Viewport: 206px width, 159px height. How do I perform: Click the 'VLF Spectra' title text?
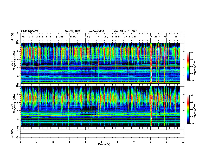(x=29, y=31)
